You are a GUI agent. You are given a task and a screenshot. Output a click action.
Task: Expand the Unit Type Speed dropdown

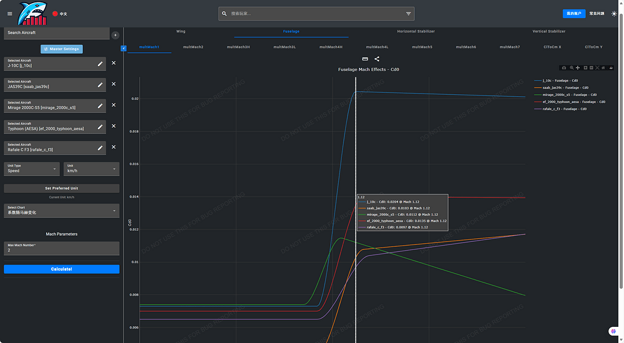point(32,168)
